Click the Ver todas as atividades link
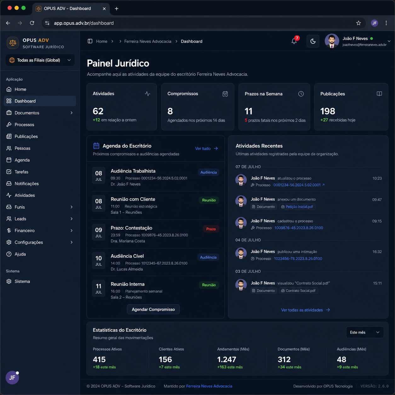Image resolution: width=395 pixels, height=395 pixels. pyautogui.click(x=305, y=310)
